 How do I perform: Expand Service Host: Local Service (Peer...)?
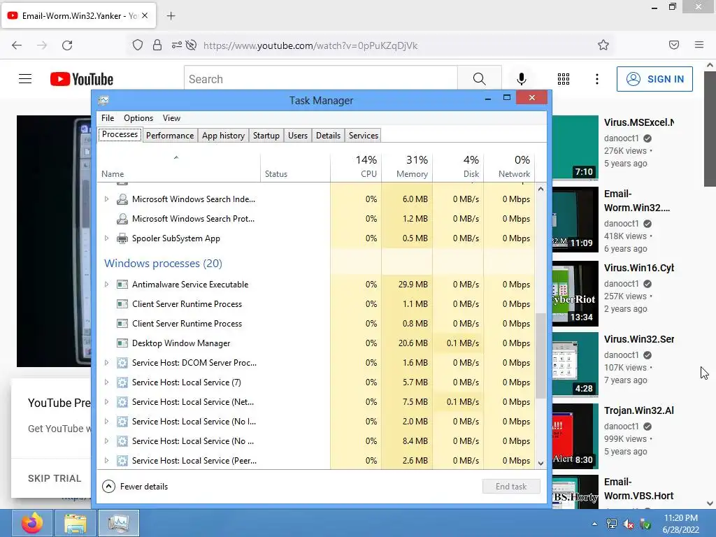106,461
